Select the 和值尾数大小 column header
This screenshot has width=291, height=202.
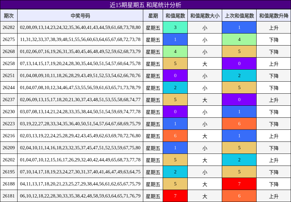pyautogui.click(x=205, y=16)
